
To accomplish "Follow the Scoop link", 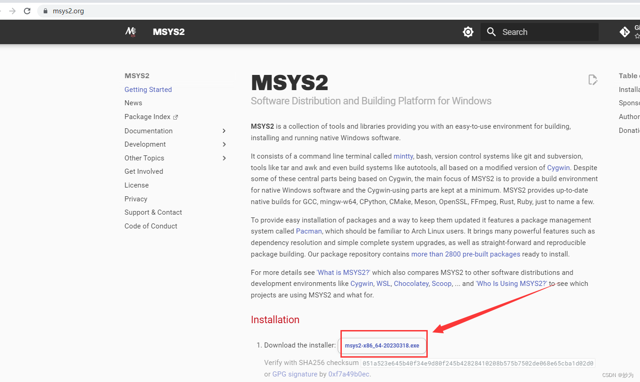I will click(x=442, y=284).
